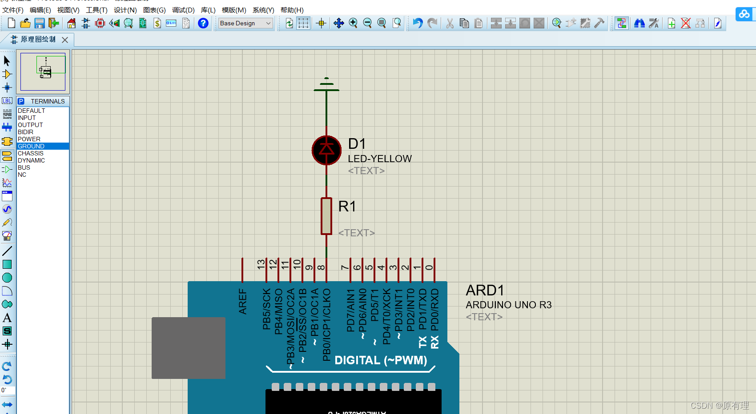Zoom to fit the entire sheet

(382, 23)
